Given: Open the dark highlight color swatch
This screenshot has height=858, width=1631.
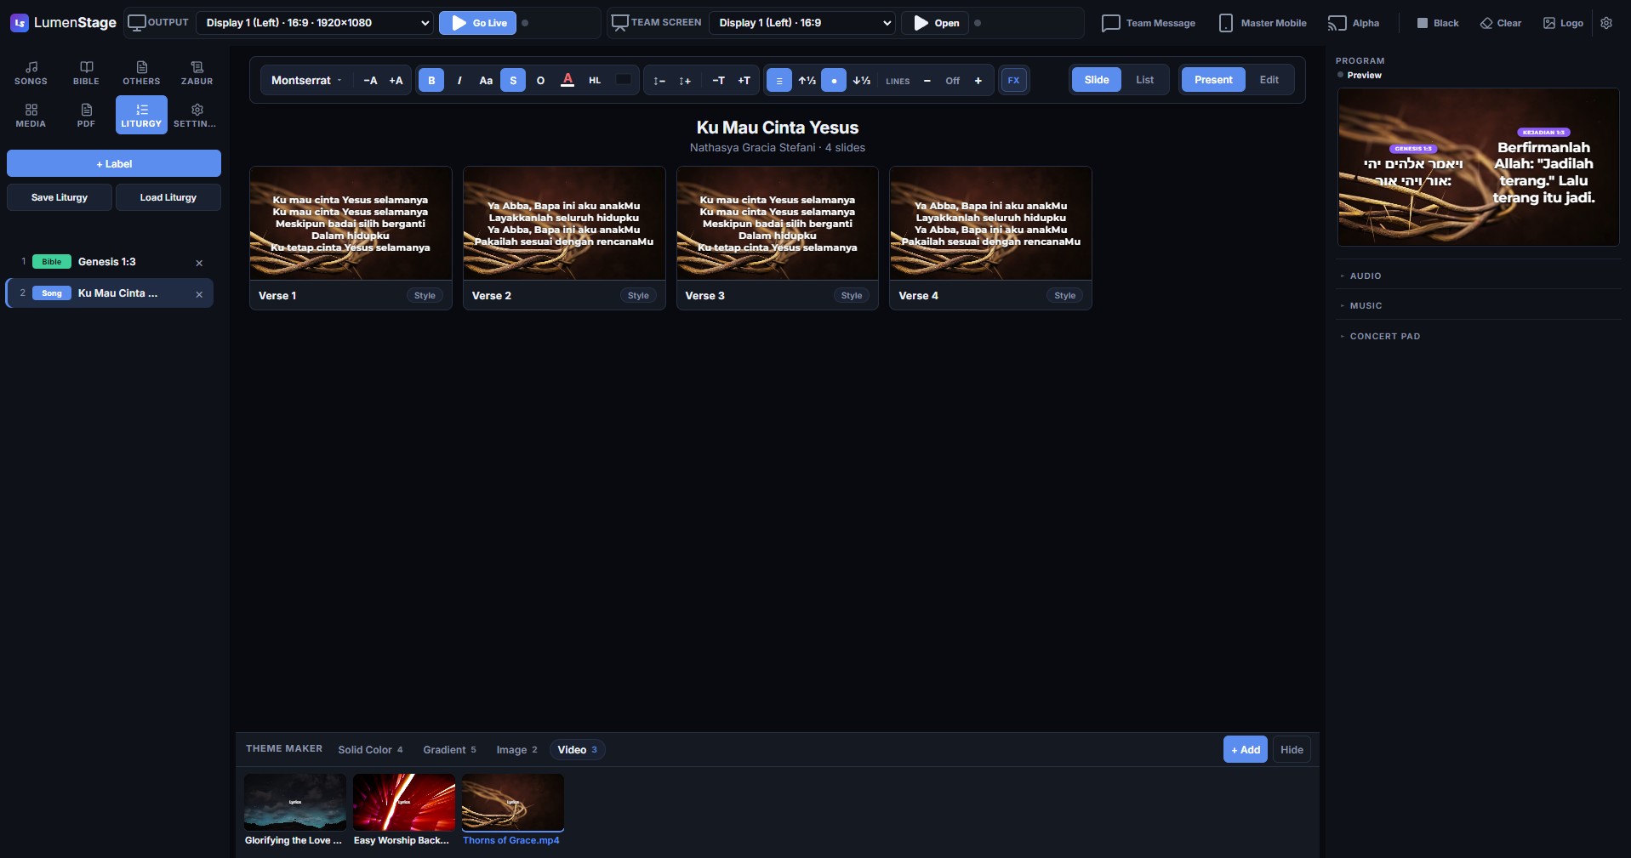Looking at the screenshot, I should coord(624,80).
